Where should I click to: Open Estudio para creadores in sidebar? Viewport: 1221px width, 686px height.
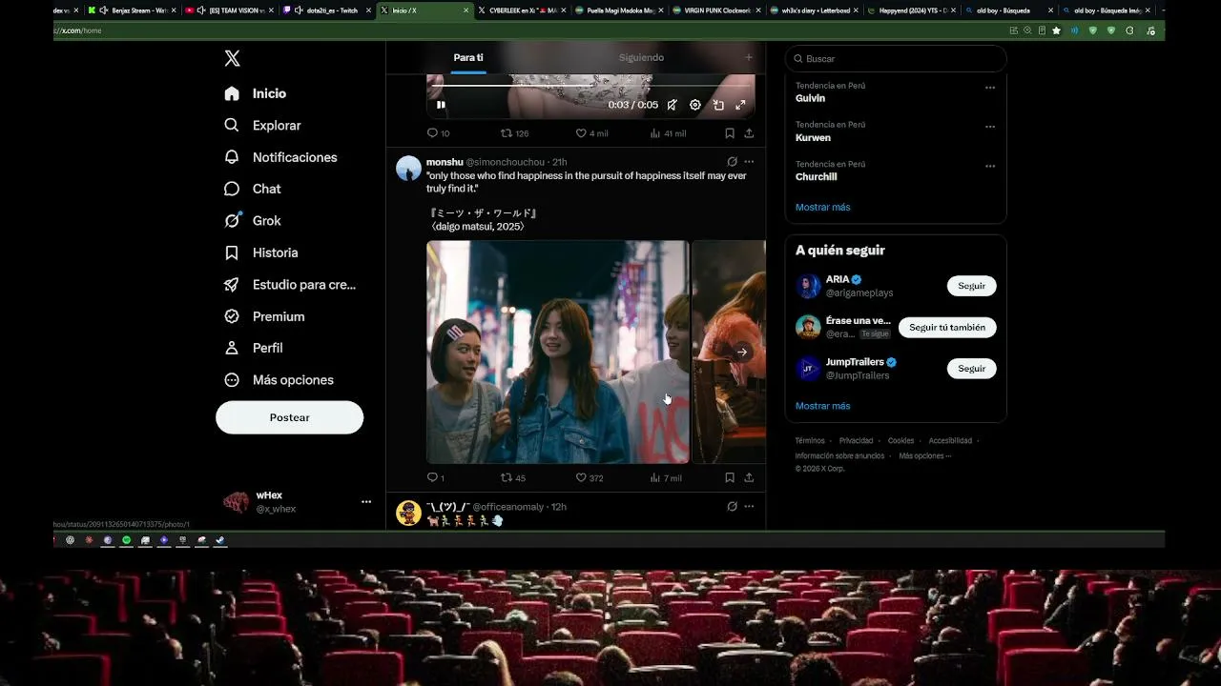[x=290, y=284]
